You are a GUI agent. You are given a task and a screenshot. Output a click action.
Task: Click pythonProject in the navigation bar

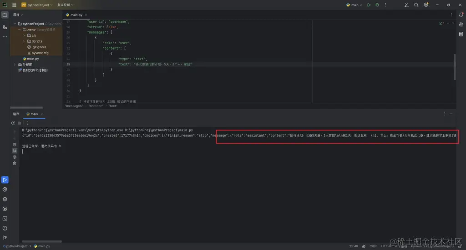tap(15, 246)
